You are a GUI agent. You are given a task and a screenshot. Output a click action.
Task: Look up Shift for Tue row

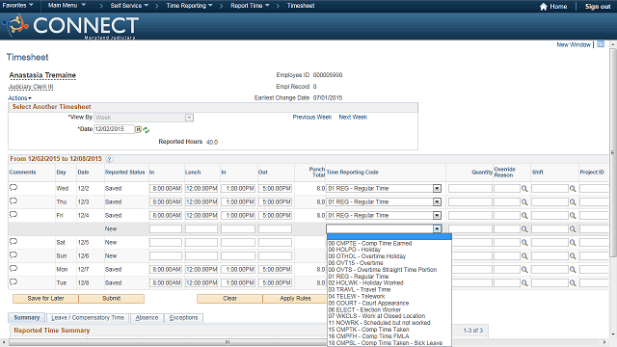[x=573, y=282]
